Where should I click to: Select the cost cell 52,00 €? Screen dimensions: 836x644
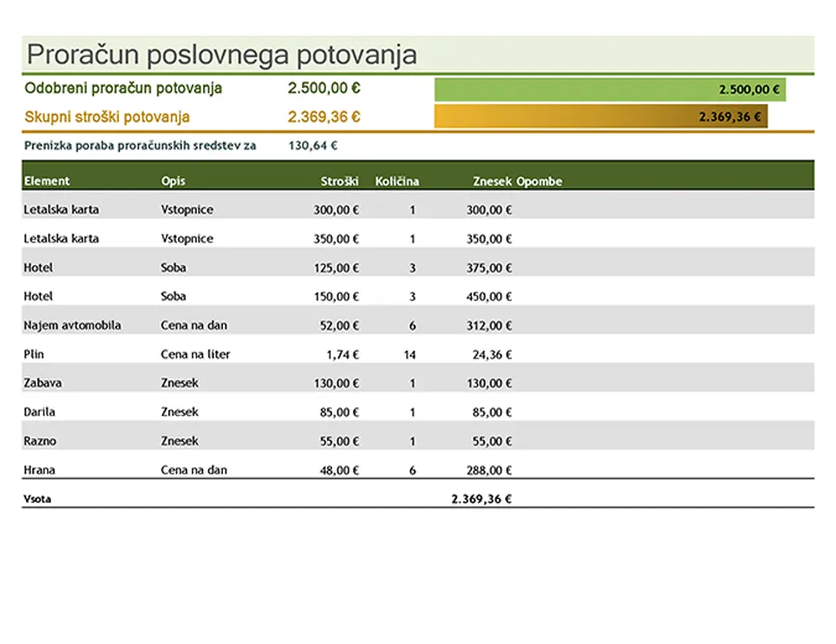pyautogui.click(x=340, y=325)
